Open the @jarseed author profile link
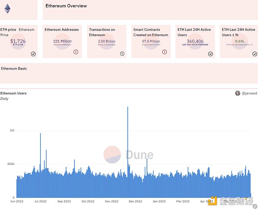The width and height of the screenshot is (258, 210). [x=249, y=93]
